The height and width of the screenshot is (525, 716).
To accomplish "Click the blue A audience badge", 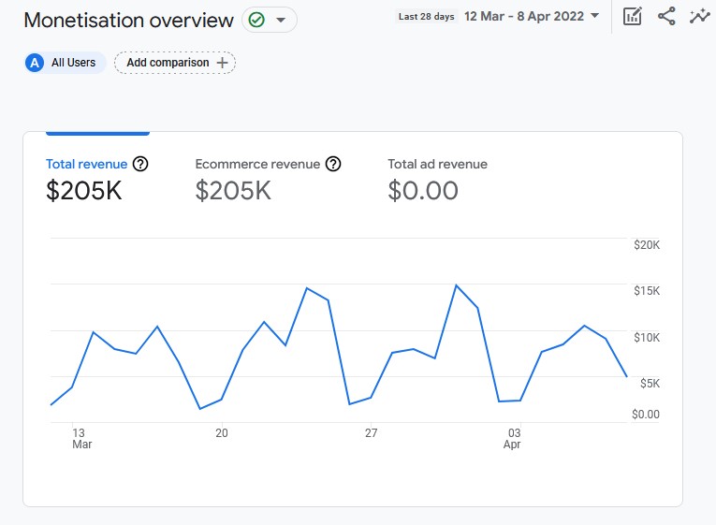I will pos(35,63).
